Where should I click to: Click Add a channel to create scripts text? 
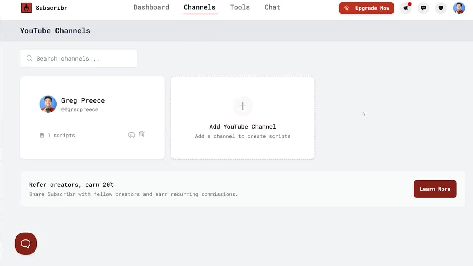click(243, 136)
